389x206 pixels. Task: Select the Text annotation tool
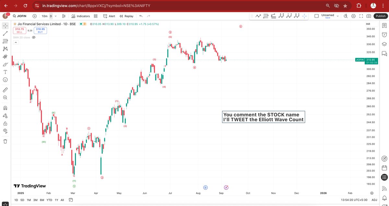click(x=5, y=72)
